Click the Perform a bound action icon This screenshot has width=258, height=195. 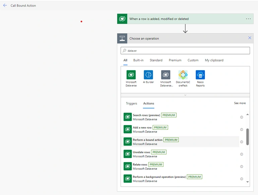128,142
